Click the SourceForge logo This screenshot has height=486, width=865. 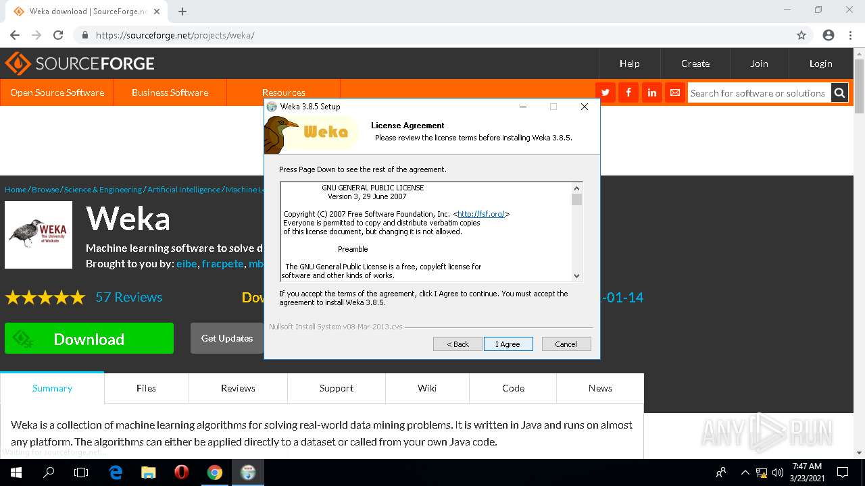[x=80, y=63]
